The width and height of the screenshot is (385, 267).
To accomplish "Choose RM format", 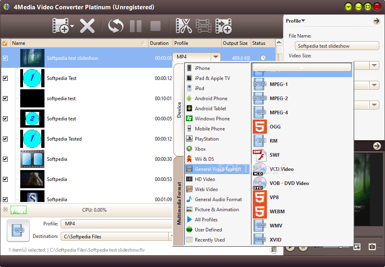I will tap(302, 141).
